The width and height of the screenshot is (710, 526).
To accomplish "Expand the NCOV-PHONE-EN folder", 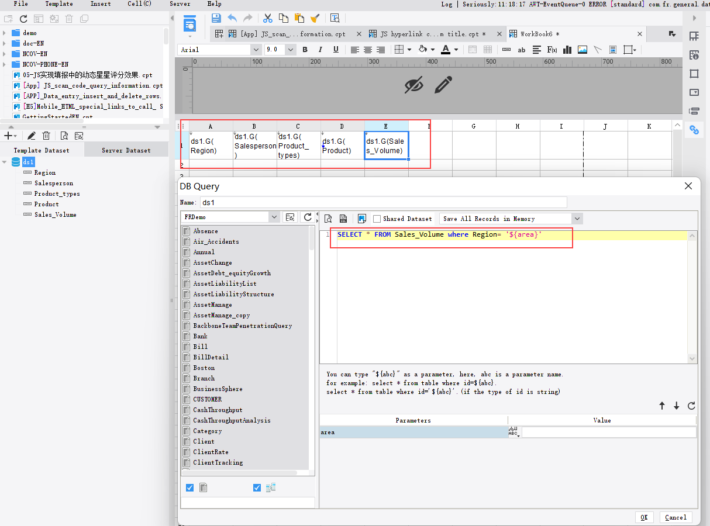I will [x=5, y=64].
